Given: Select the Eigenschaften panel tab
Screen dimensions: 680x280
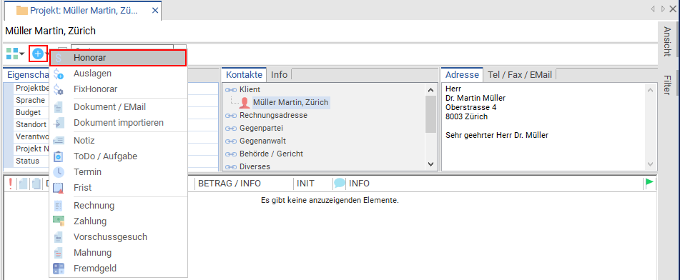Looking at the screenshot, I should 27,74.
